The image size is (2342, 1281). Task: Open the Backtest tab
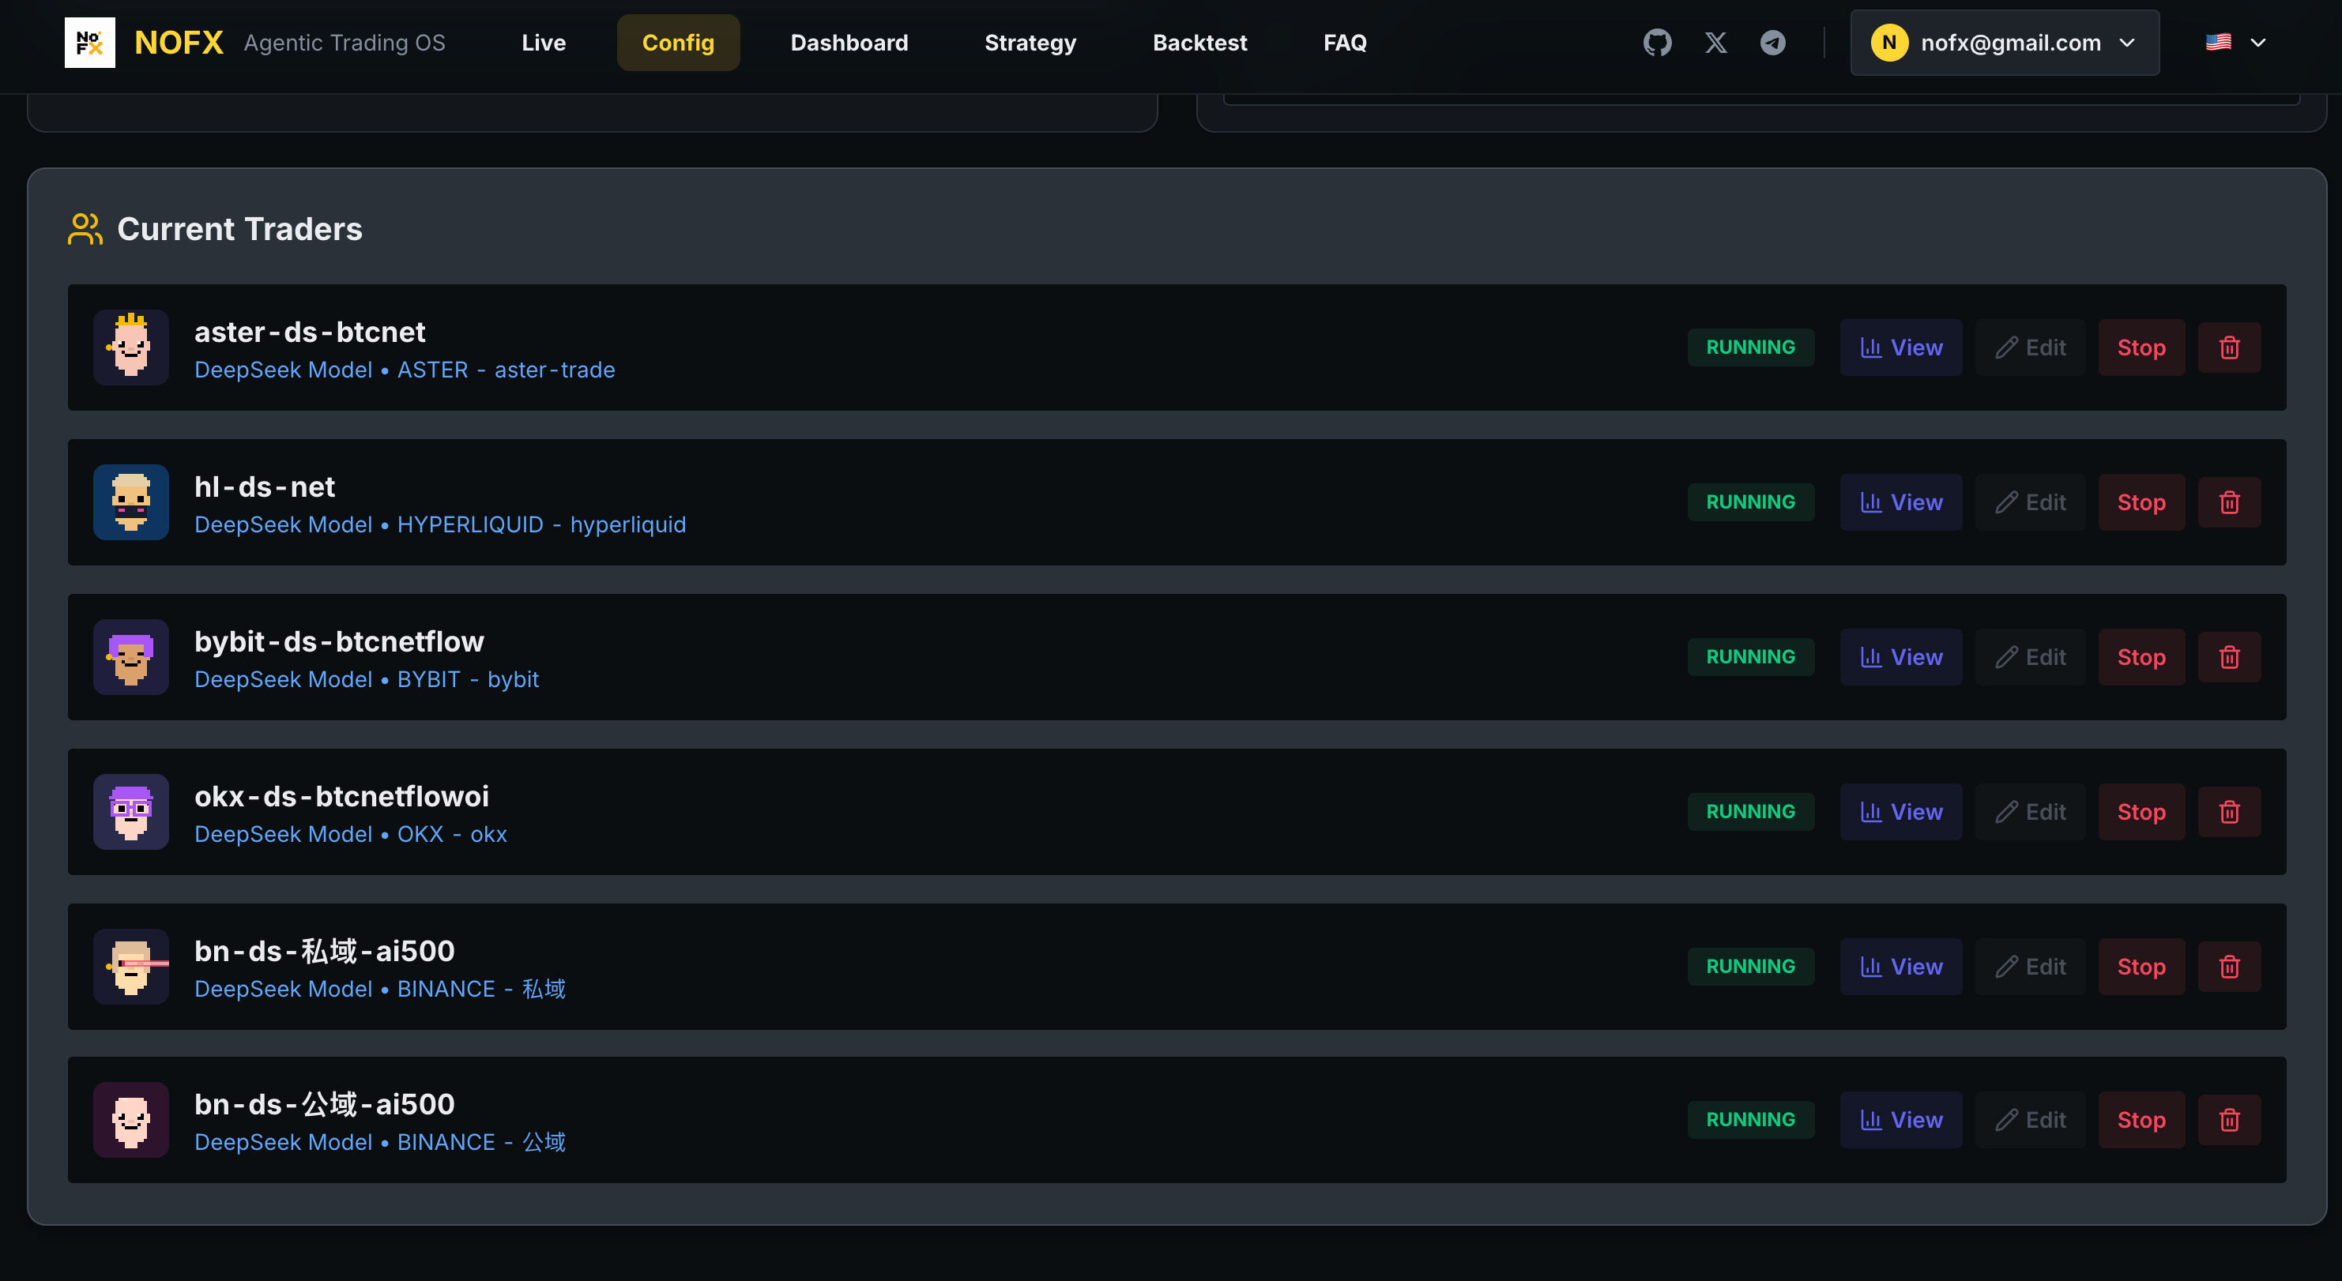click(1200, 42)
